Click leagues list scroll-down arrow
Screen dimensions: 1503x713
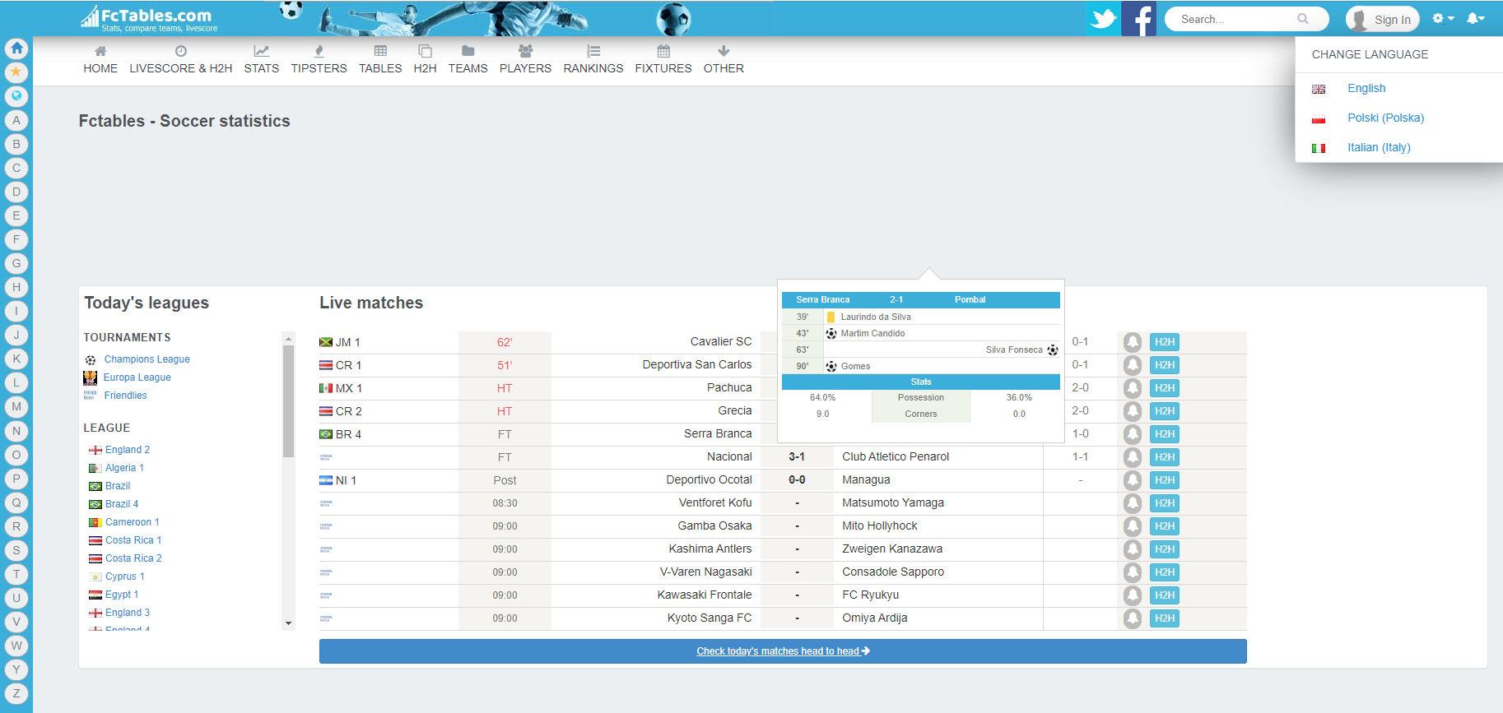(288, 623)
